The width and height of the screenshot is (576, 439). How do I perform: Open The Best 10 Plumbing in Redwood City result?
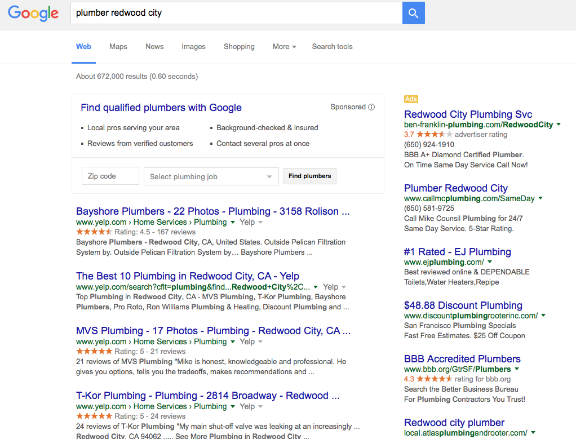click(x=188, y=276)
